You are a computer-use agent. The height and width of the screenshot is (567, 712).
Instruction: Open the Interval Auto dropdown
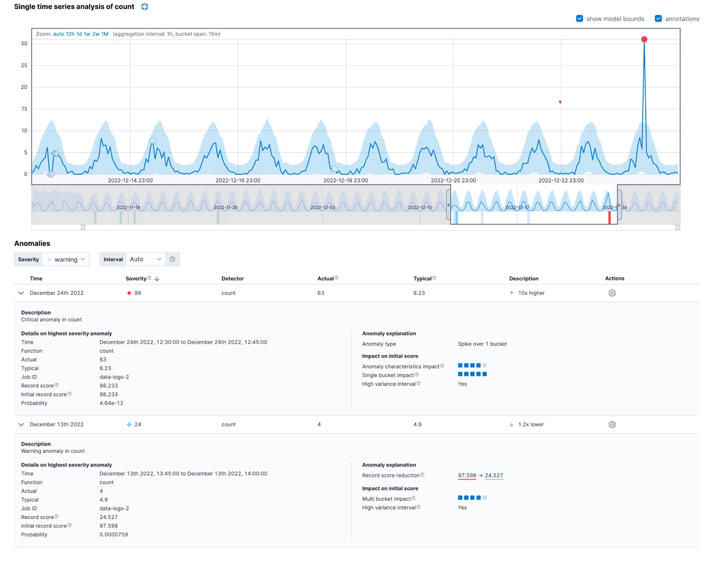[145, 259]
